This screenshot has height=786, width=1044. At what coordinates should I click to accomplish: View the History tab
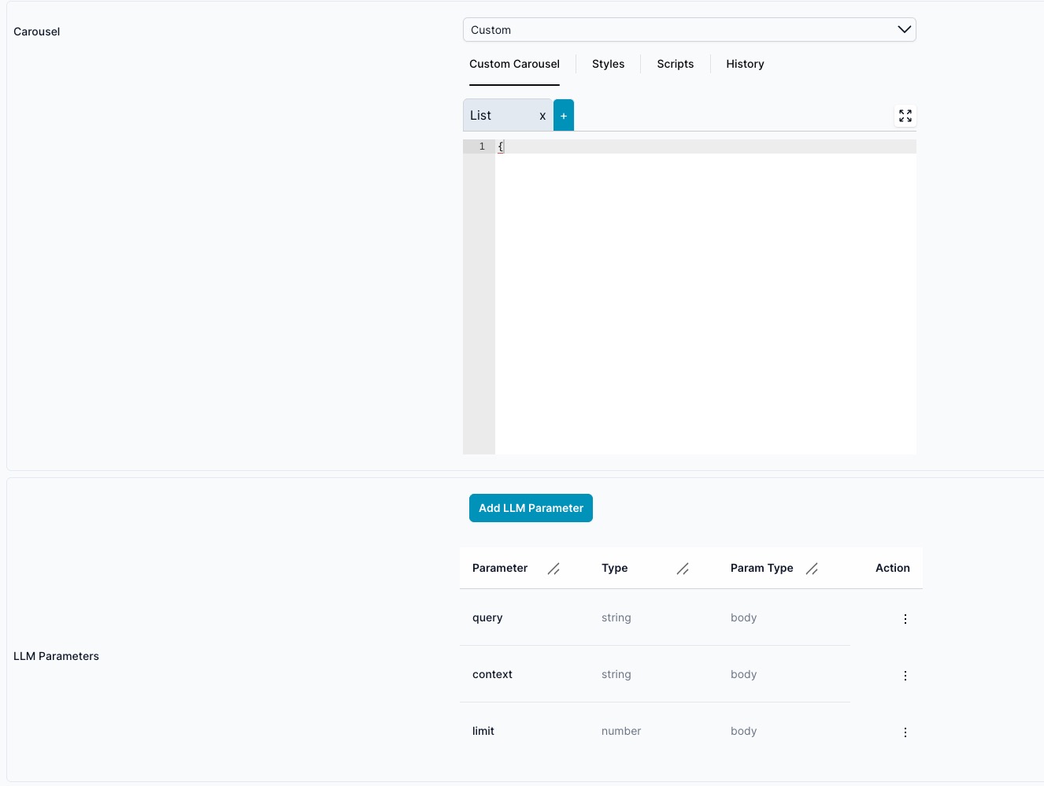745,64
